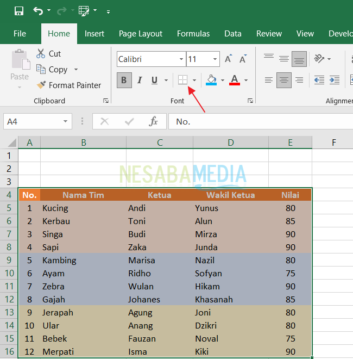Switch to the Formulas tab
The width and height of the screenshot is (353, 359).
(x=193, y=34)
